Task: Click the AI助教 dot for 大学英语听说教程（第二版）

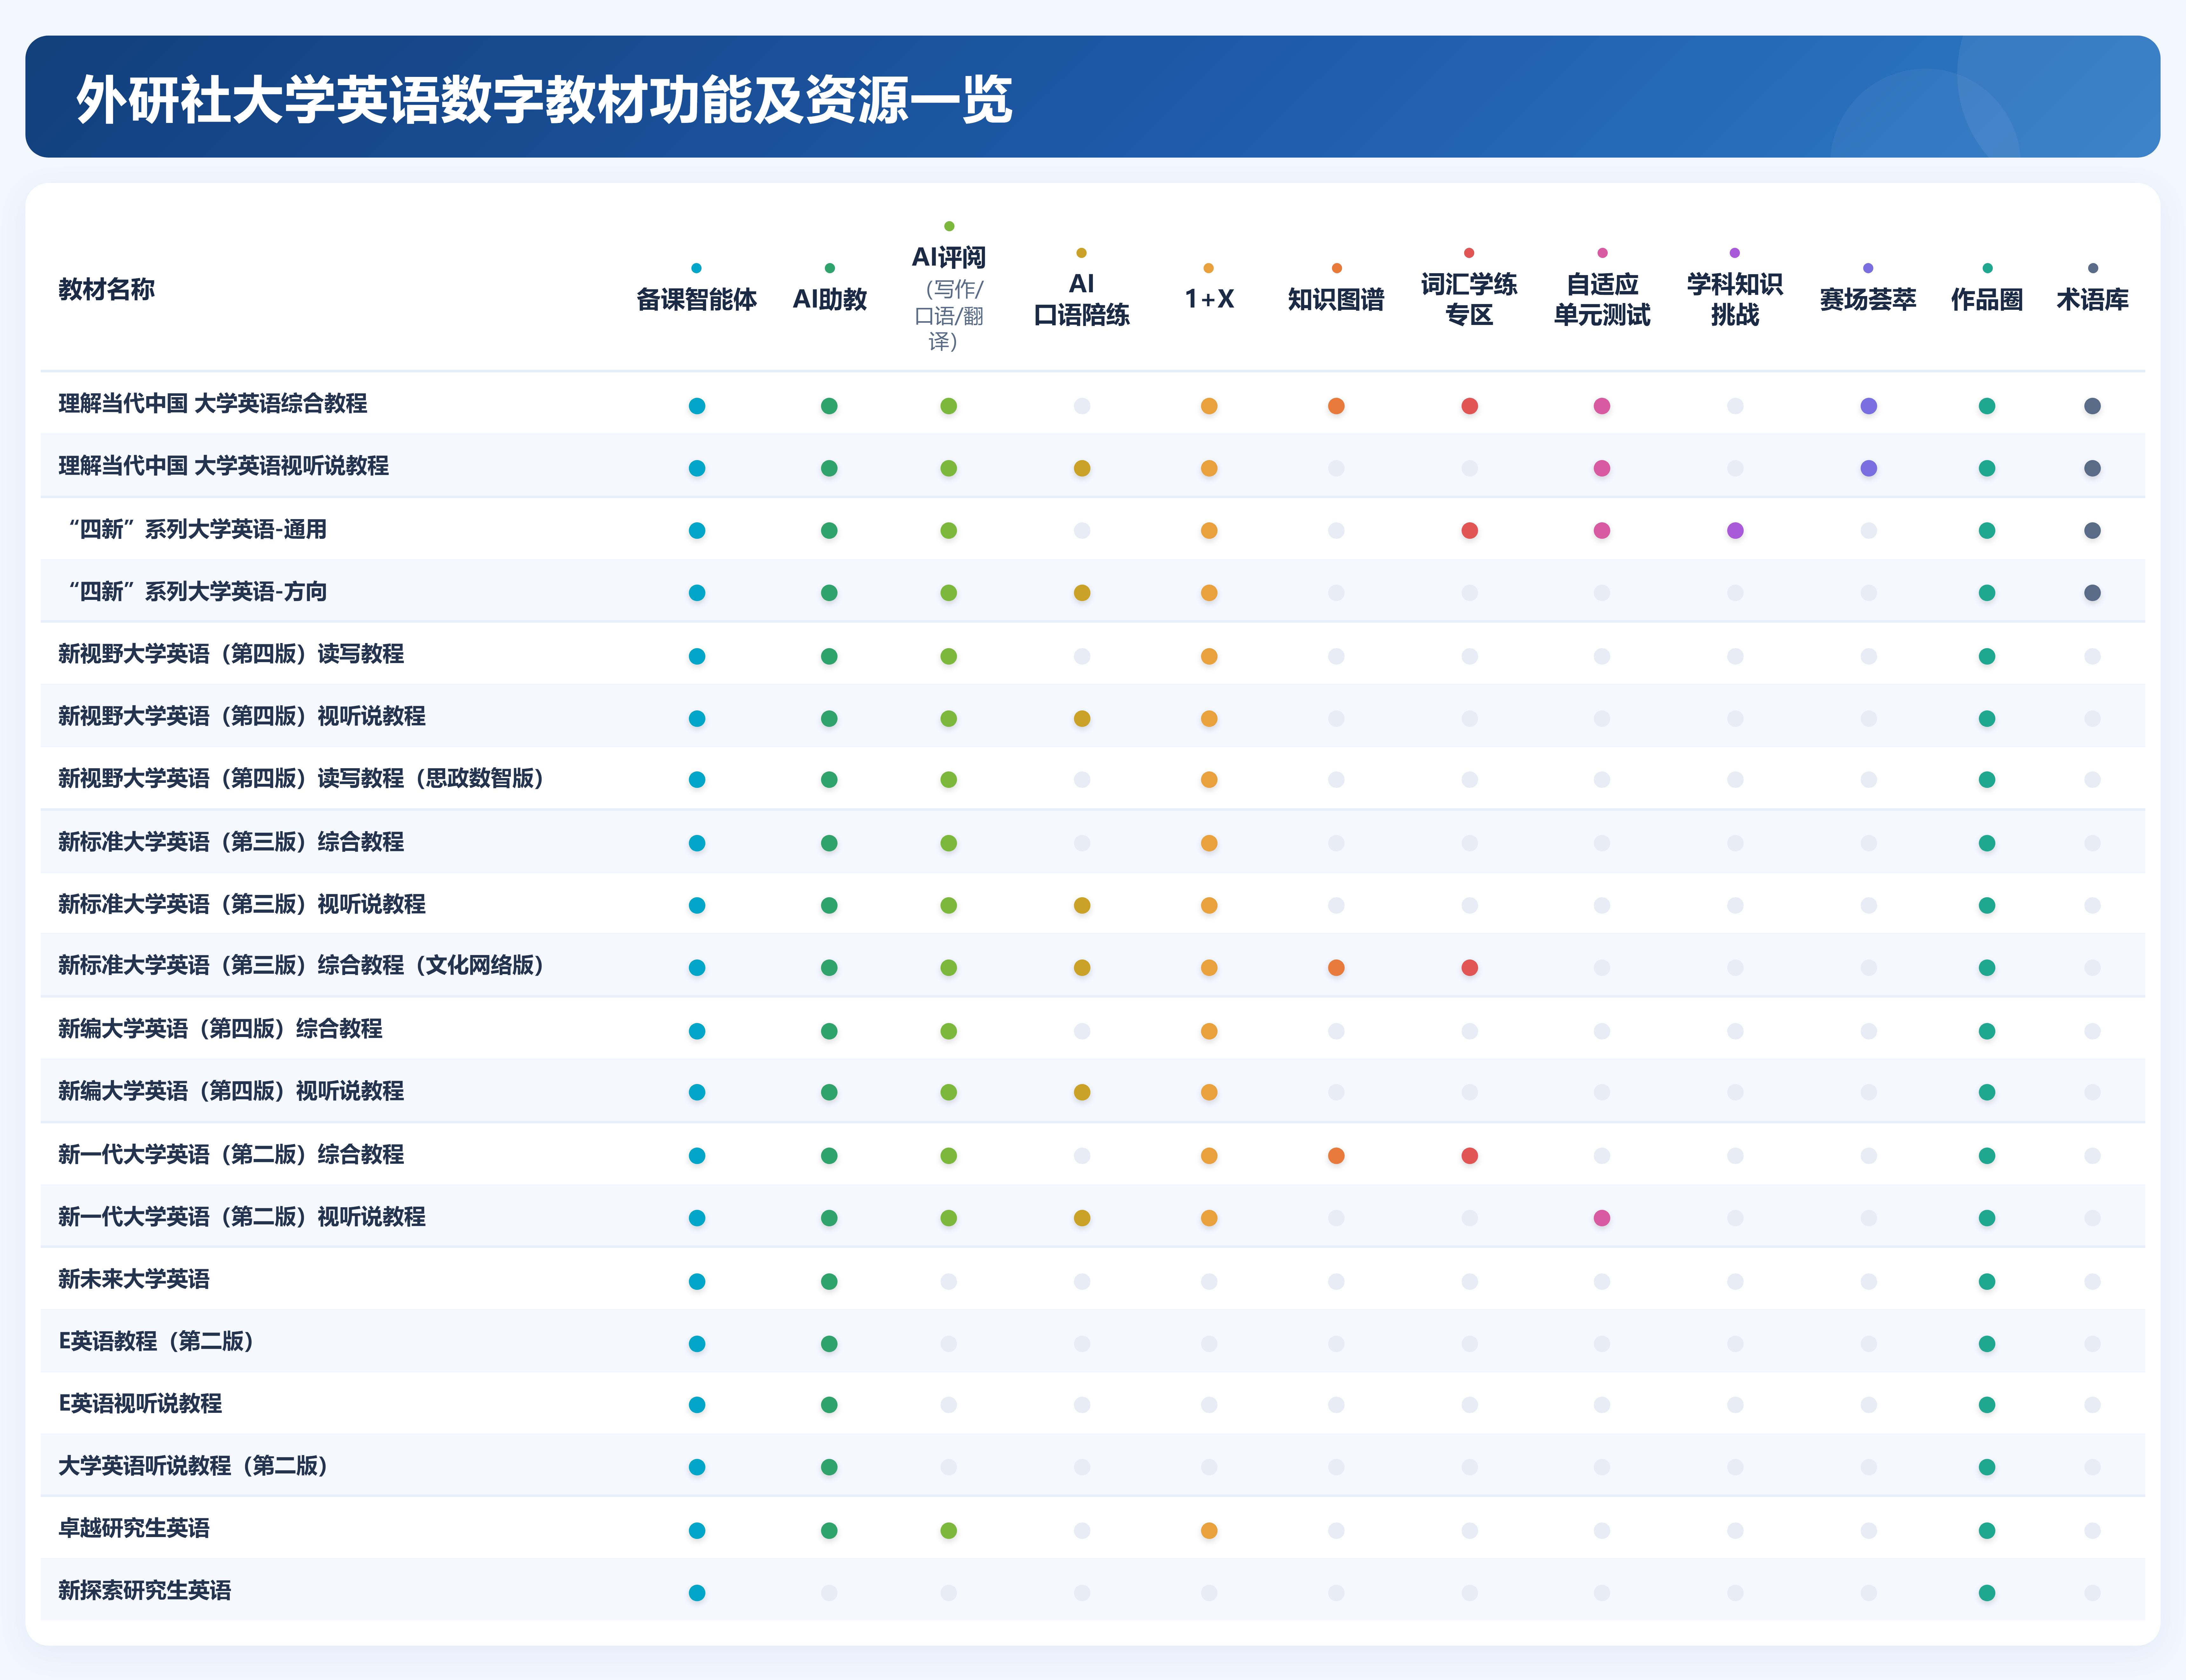Action: pos(829,1467)
